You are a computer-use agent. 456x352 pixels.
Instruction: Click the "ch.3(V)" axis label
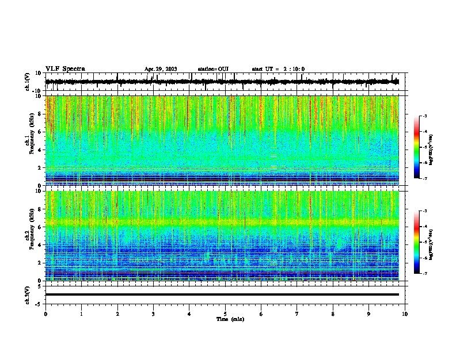click(x=28, y=295)
